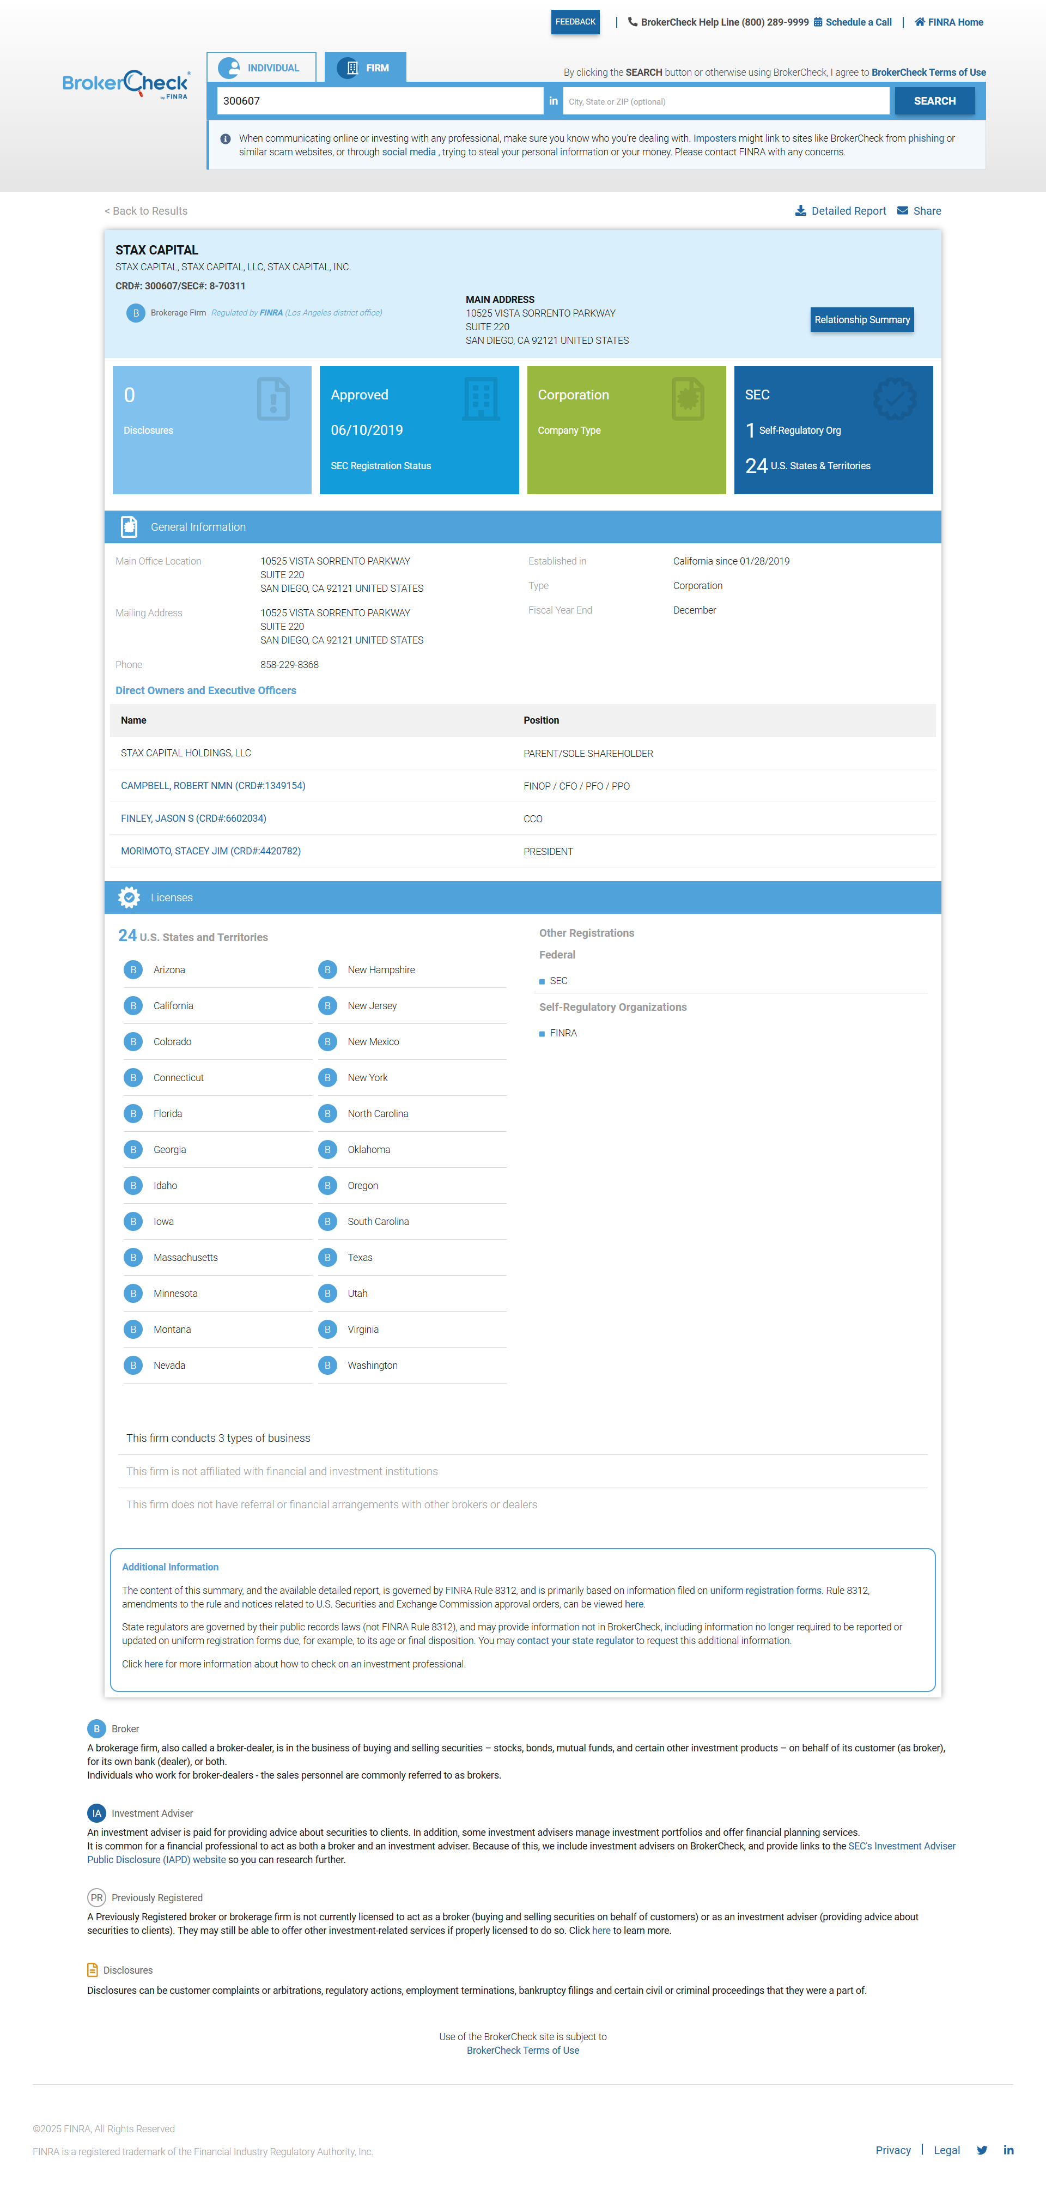Image resolution: width=1046 pixels, height=2202 pixels.
Task: Open the Legal footer link
Action: [x=946, y=2150]
